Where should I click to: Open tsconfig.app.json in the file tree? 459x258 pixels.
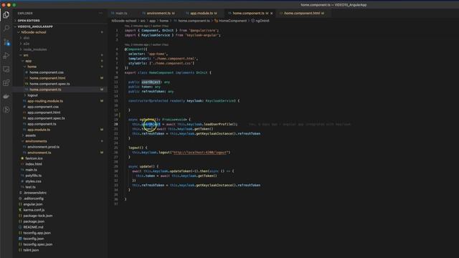pos(37,233)
